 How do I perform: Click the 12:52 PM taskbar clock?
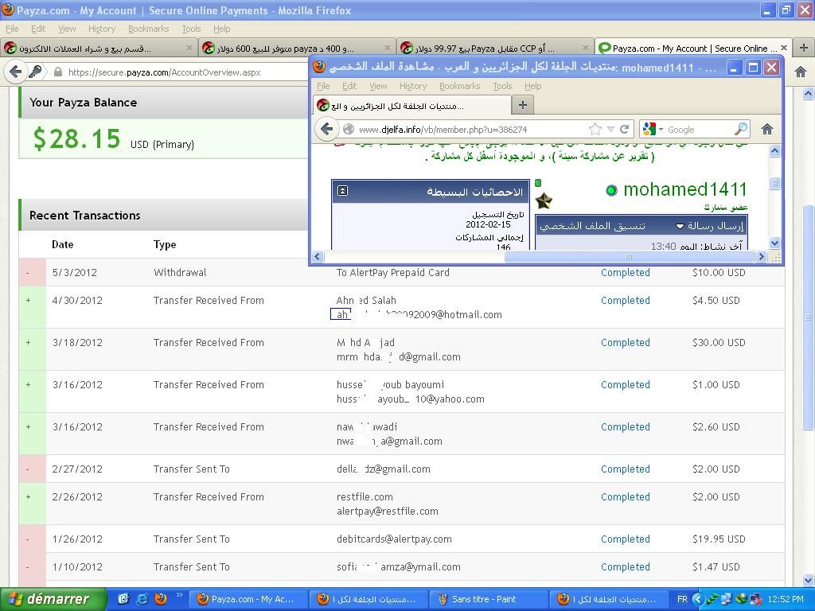coord(786,599)
